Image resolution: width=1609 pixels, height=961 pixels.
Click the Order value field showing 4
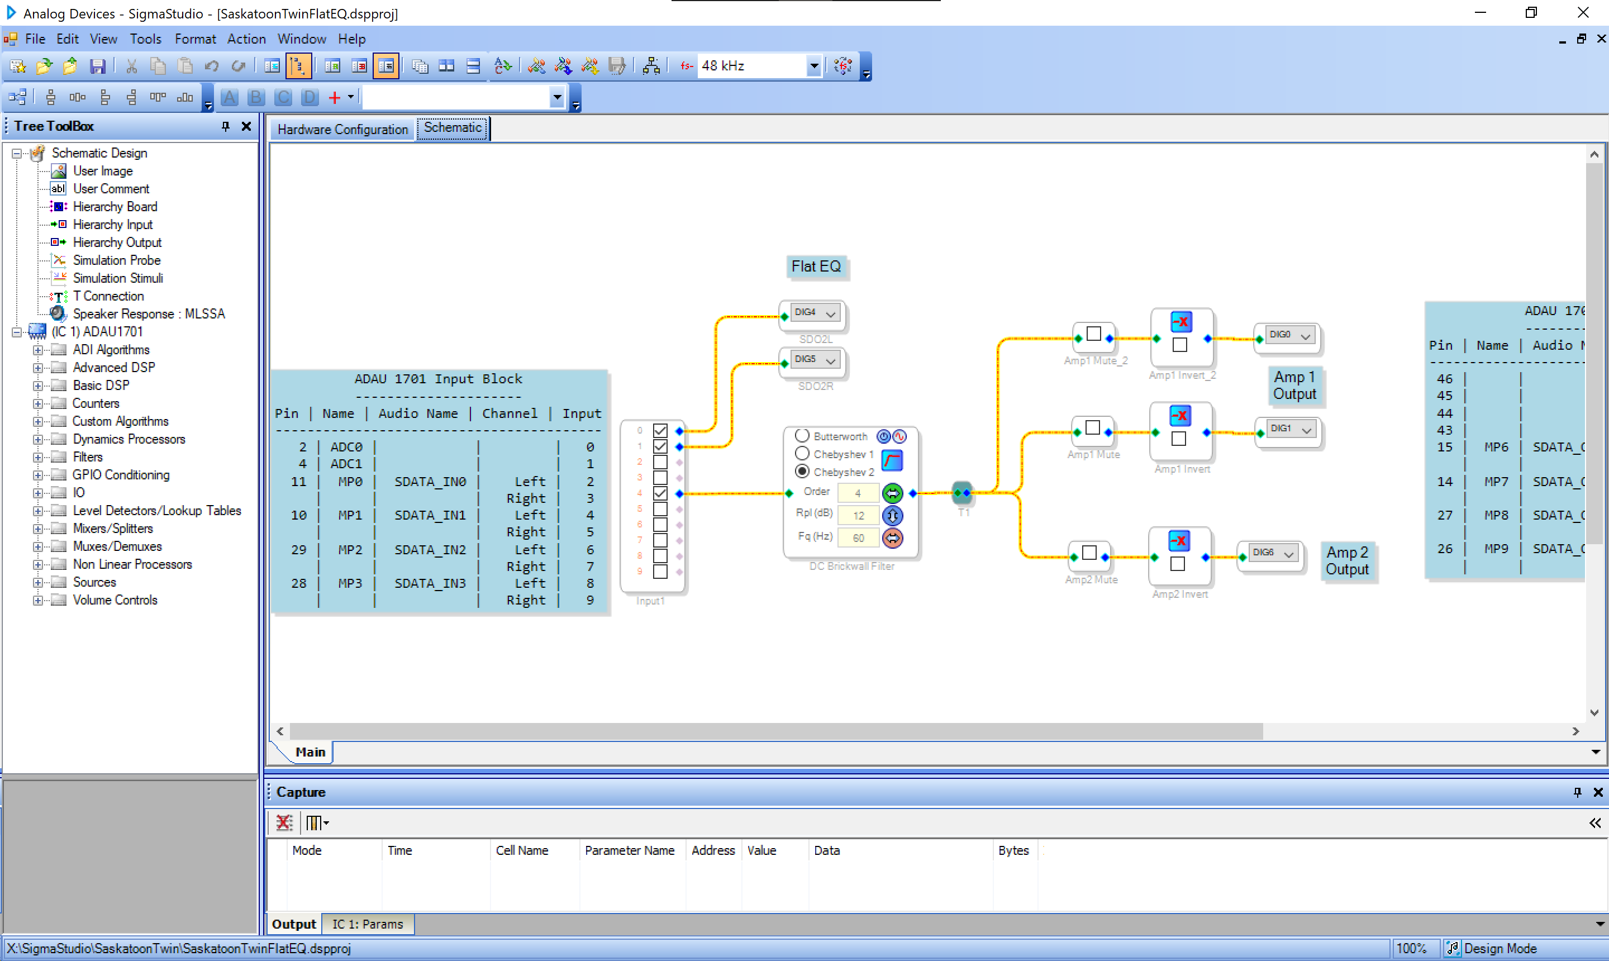coord(858,493)
